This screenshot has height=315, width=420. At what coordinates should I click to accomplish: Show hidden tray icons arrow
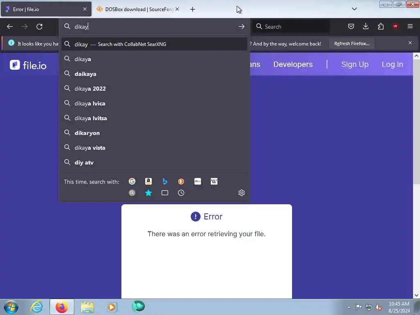[x=349, y=308]
